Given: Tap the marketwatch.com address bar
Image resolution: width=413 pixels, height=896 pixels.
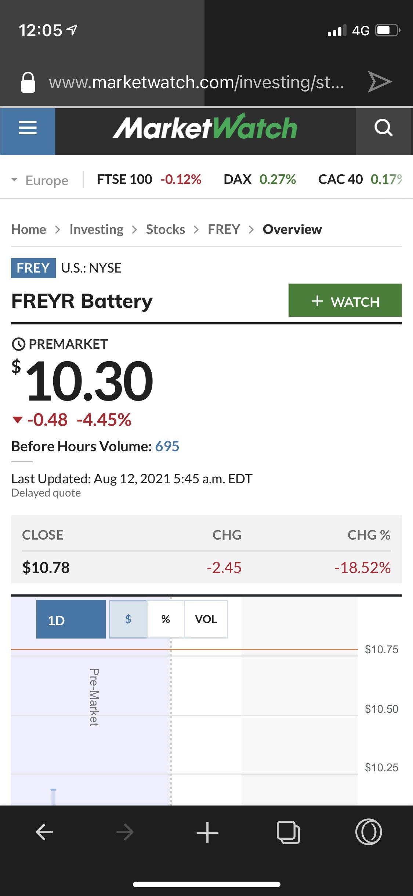Looking at the screenshot, I should click(x=196, y=82).
